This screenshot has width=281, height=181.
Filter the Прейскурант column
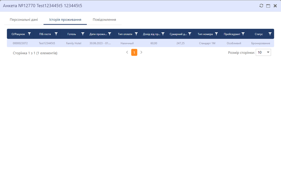tap(243, 34)
